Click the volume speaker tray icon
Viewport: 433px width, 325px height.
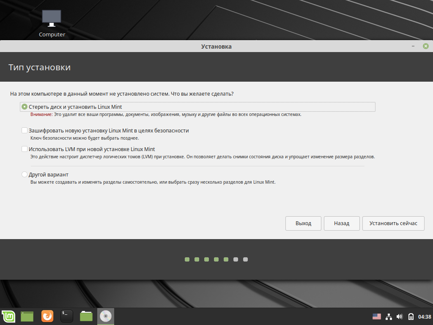[400, 317]
